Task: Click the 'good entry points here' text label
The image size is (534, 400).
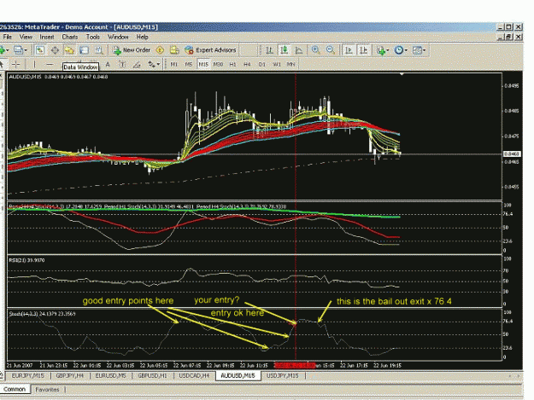Action: coord(128,301)
